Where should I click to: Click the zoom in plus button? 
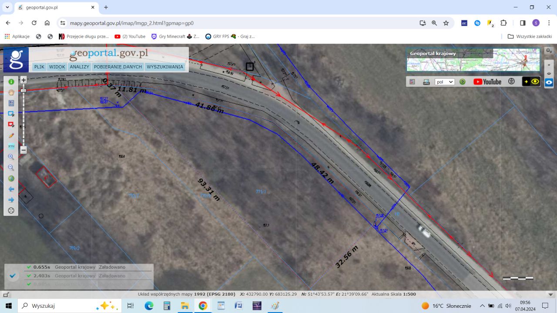pyautogui.click(x=23, y=80)
